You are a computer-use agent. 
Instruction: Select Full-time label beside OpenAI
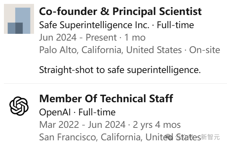click(x=97, y=112)
